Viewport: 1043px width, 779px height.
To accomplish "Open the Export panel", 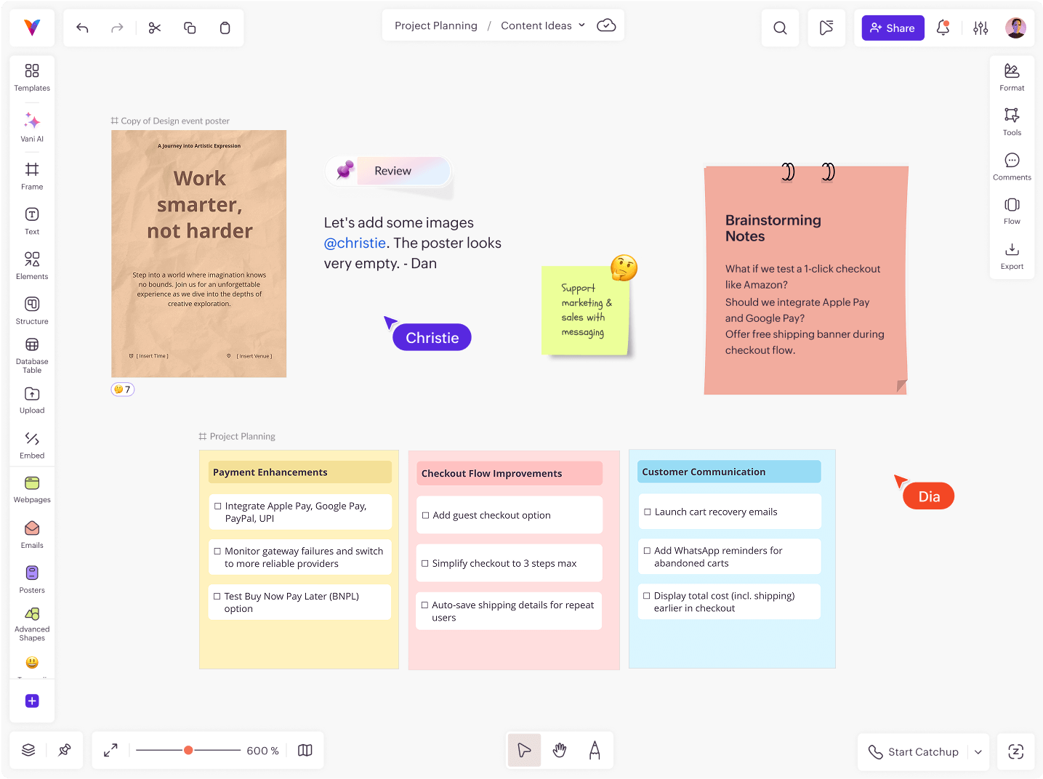I will 1011,255.
